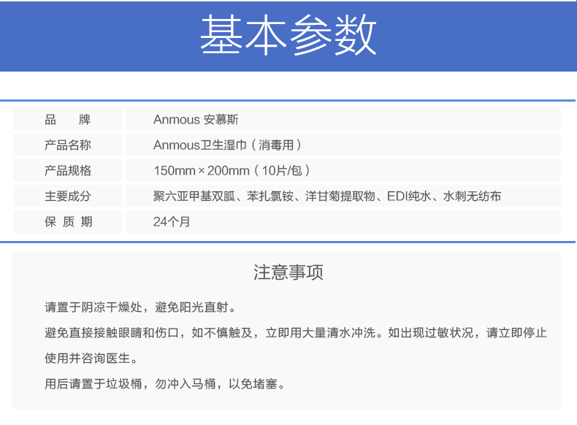Image resolution: width=577 pixels, height=425 pixels.
Task: Select the 品牌 row label
Action: click(68, 120)
